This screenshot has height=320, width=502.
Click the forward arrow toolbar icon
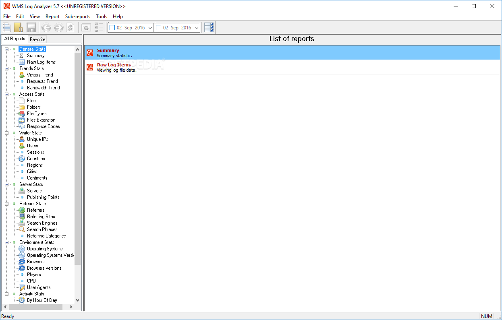(x=59, y=28)
